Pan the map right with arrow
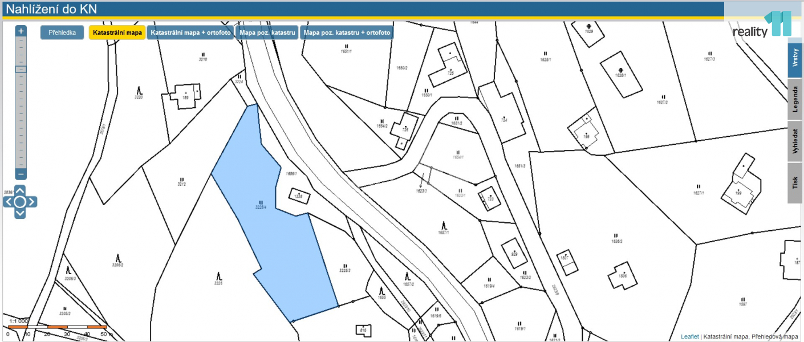 point(32,202)
